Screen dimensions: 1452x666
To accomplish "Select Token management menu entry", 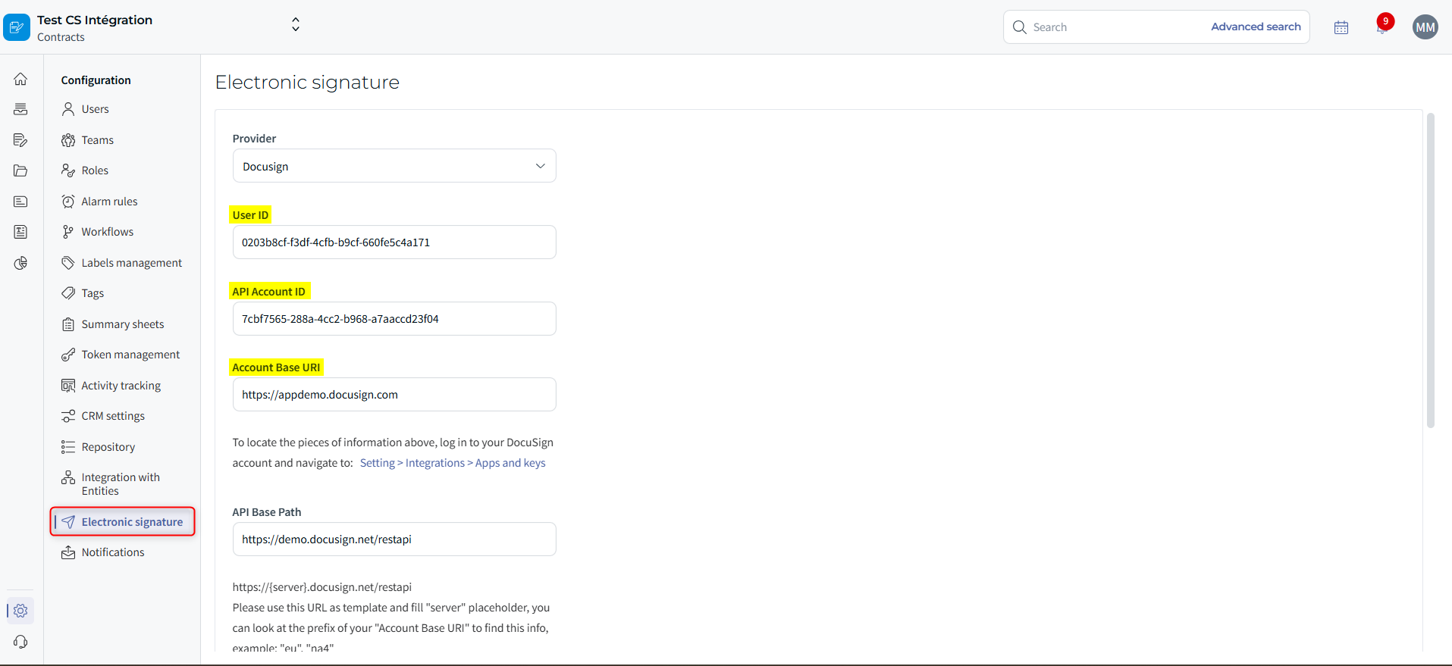I will coord(130,355).
